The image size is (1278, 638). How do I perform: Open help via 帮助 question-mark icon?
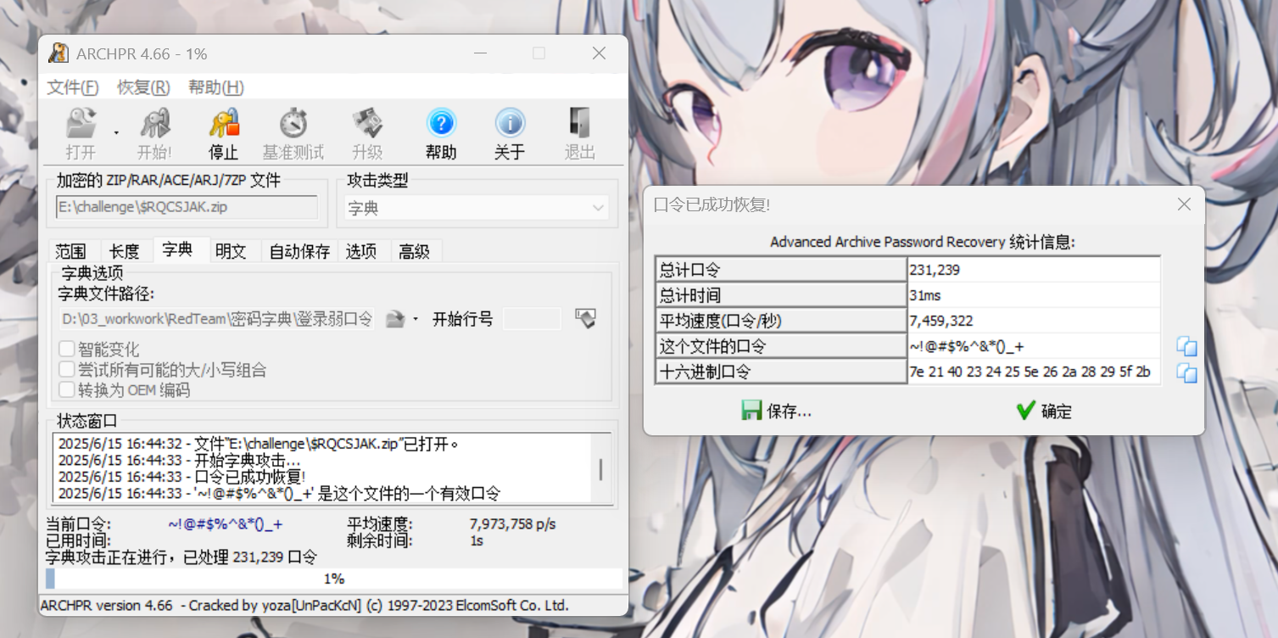tap(441, 124)
